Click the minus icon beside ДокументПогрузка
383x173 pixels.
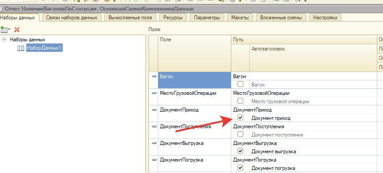pos(154,160)
